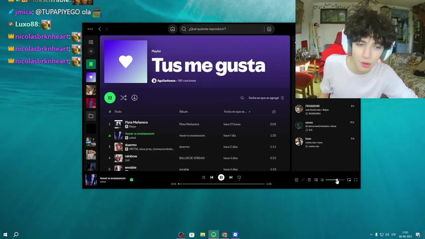Viewport: 425px width, 239px height.
Task: Open the Spotify Home button
Action: tap(173, 29)
